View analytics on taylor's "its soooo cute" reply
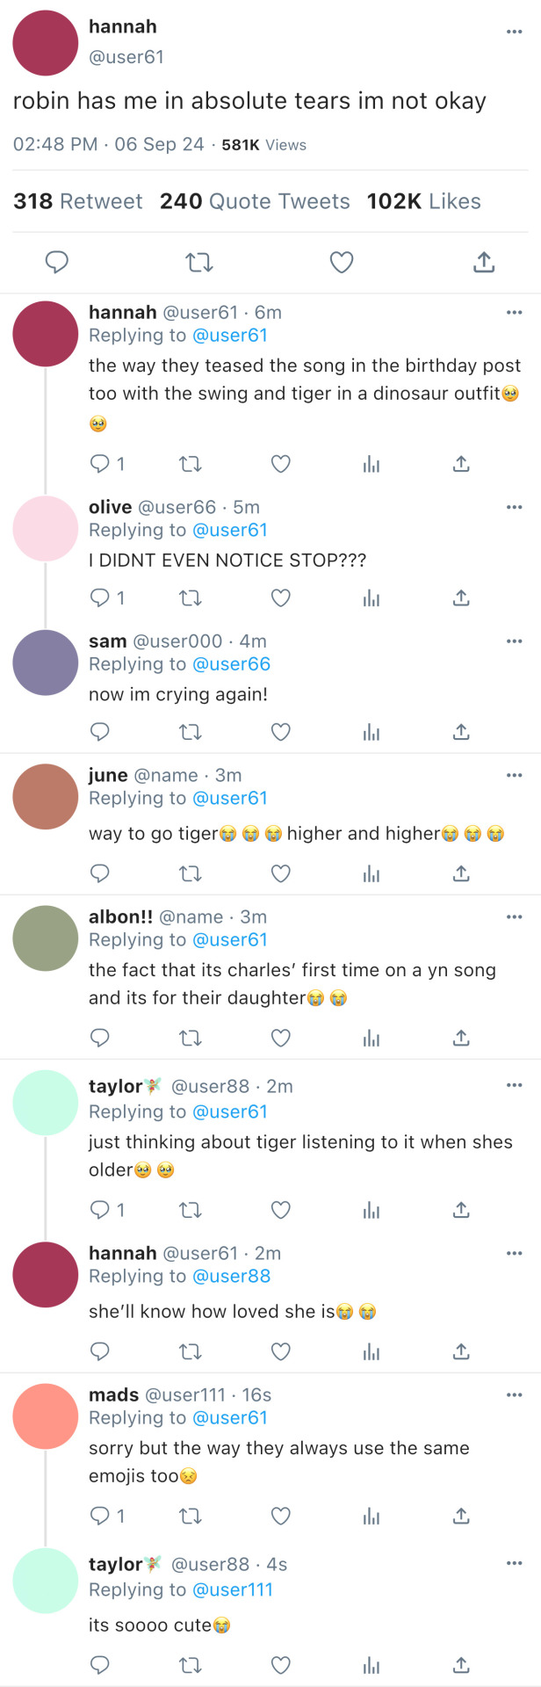 point(371,1665)
